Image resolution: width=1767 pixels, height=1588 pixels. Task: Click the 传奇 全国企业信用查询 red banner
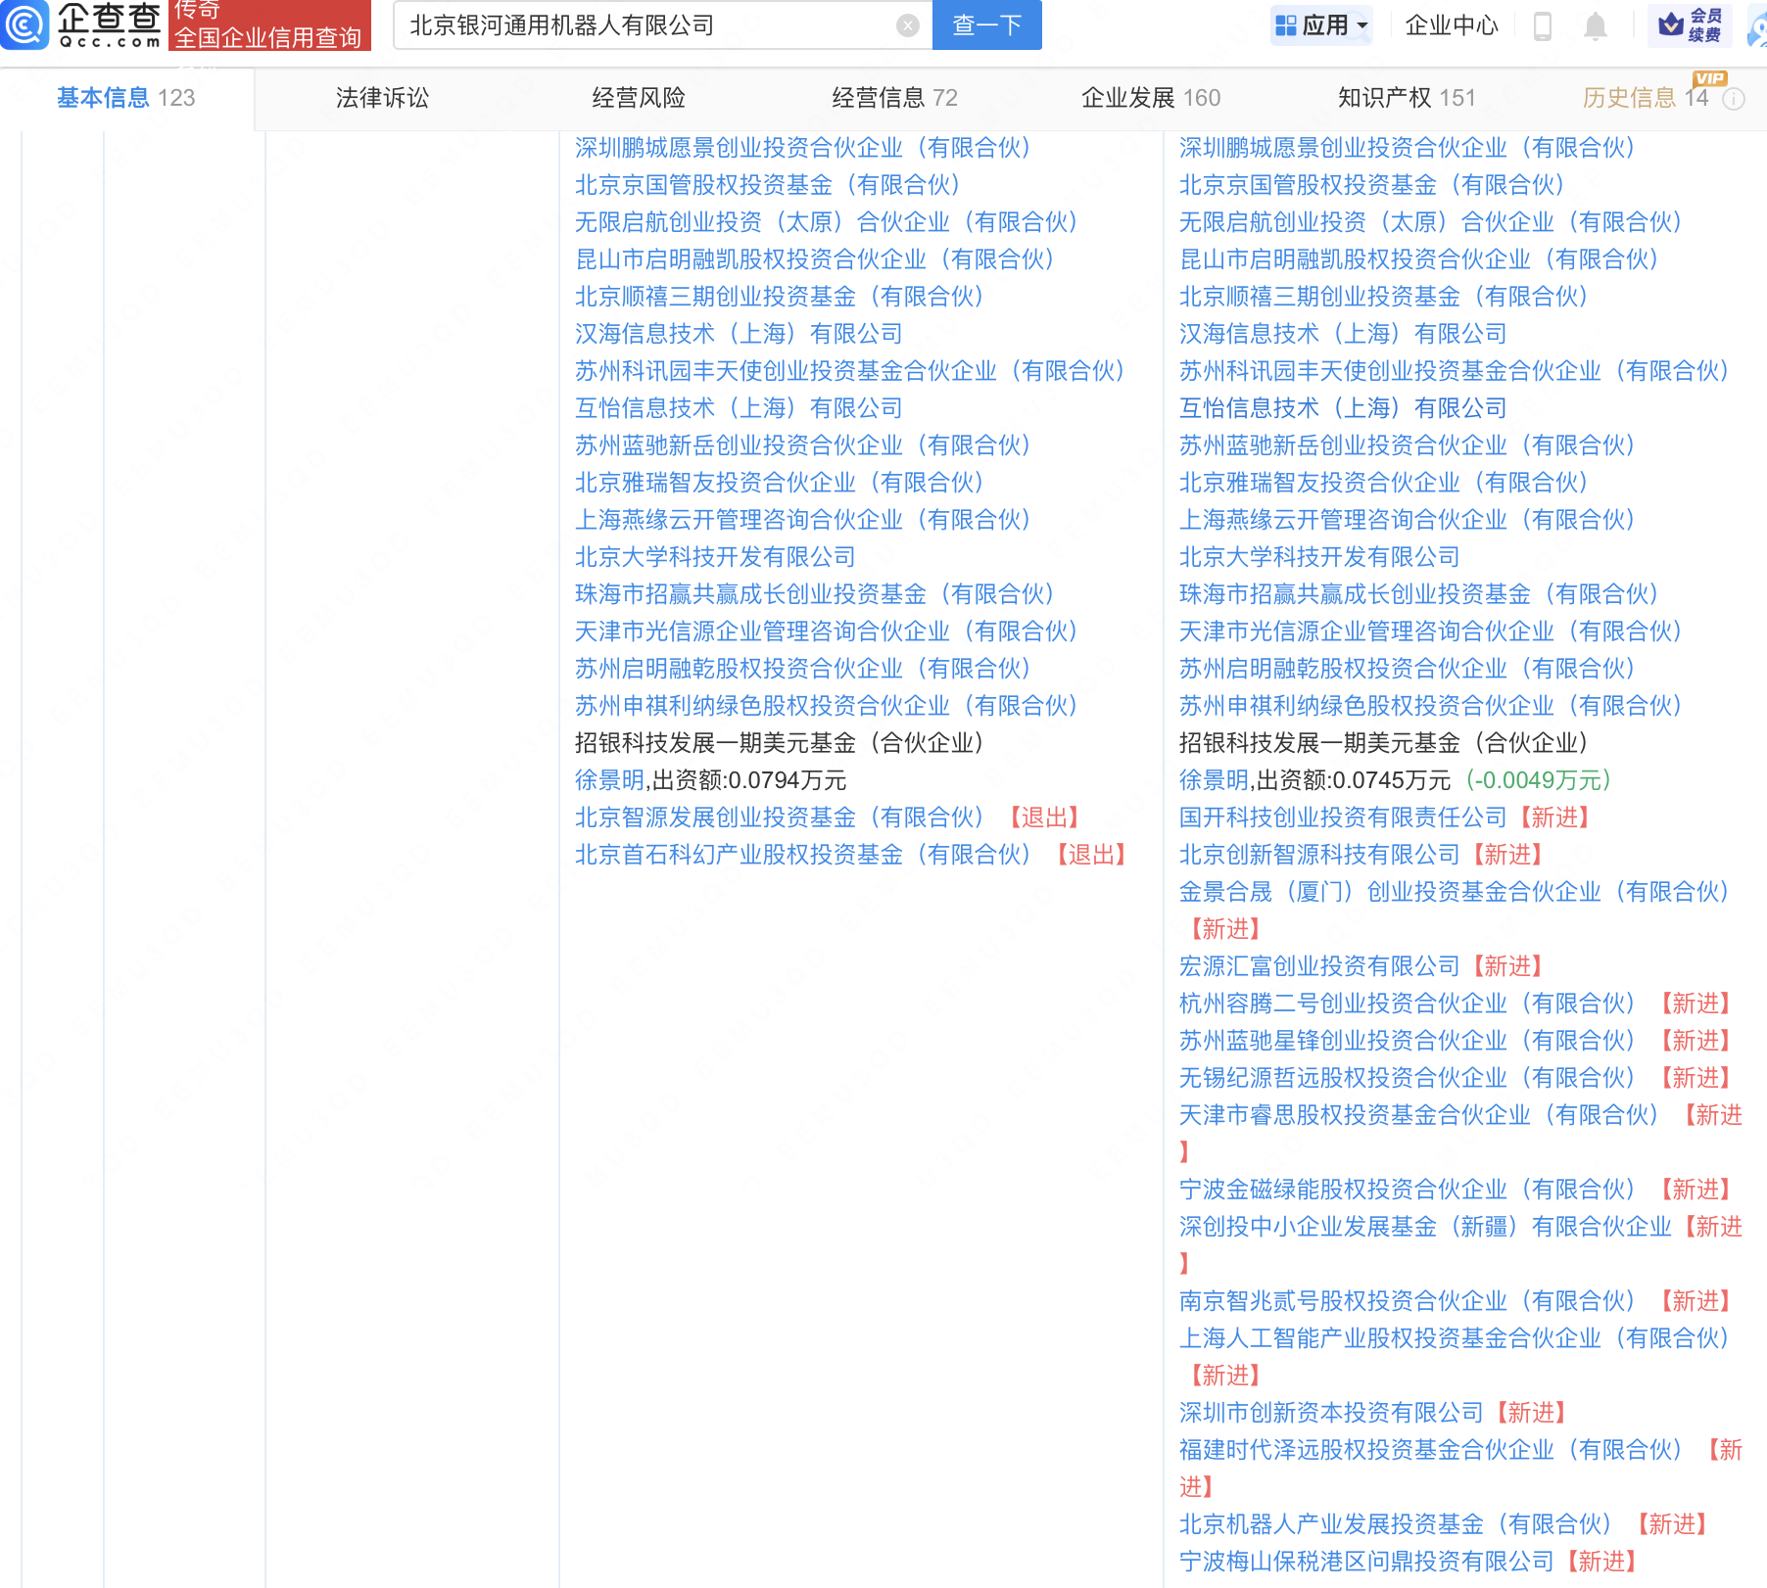tap(269, 25)
